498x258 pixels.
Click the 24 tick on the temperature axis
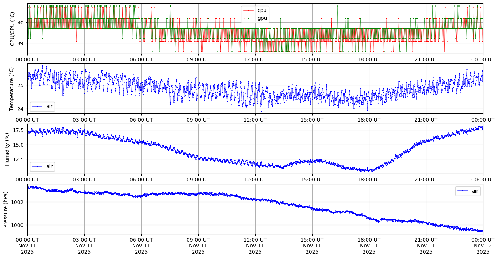[x=21, y=109]
